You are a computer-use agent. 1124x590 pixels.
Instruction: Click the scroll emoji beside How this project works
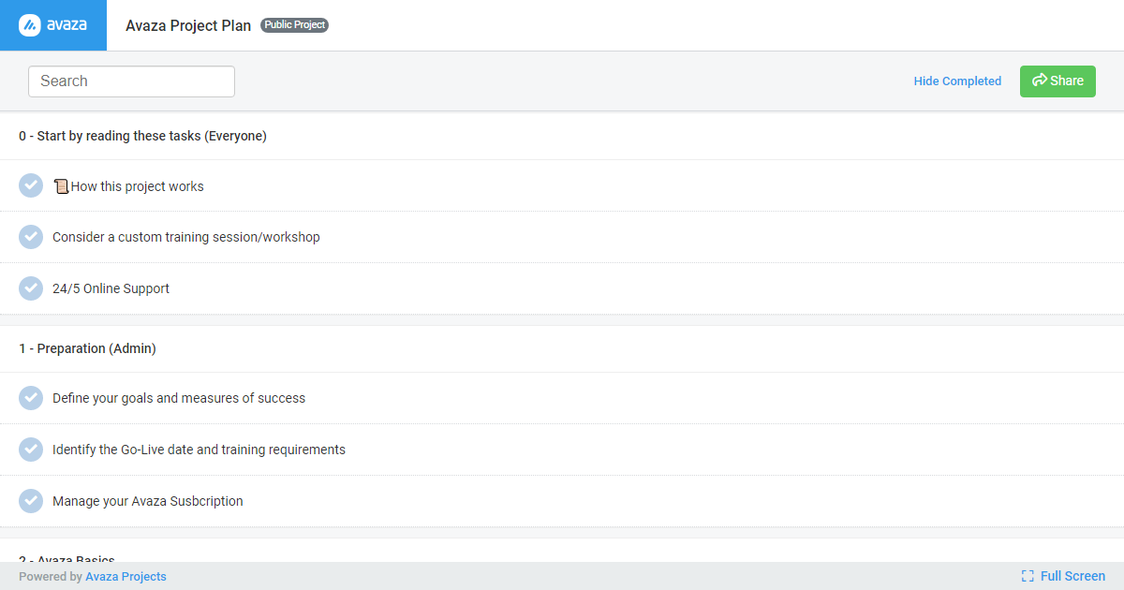pos(61,186)
